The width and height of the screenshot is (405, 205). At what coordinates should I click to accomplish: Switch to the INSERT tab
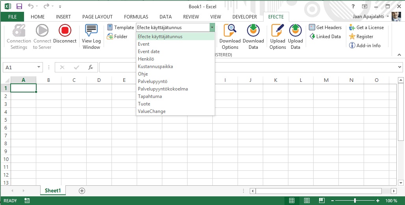tap(63, 17)
